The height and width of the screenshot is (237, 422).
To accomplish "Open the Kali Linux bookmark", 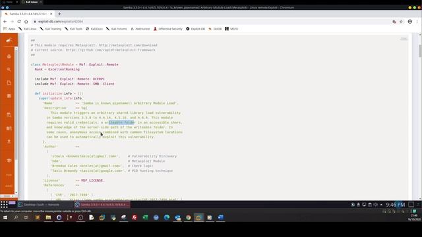I will [28, 29].
